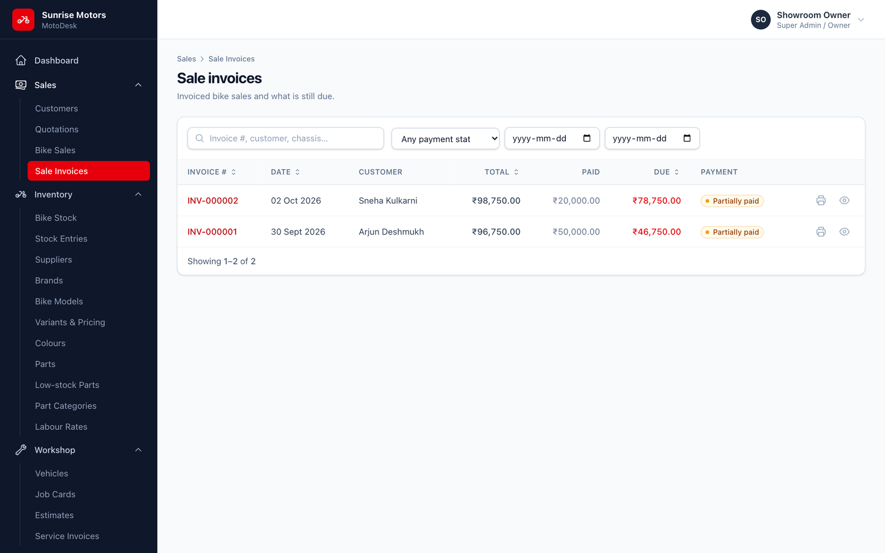The height and width of the screenshot is (553, 885).
Task: Sort by Invoice # column
Action: pos(212,172)
